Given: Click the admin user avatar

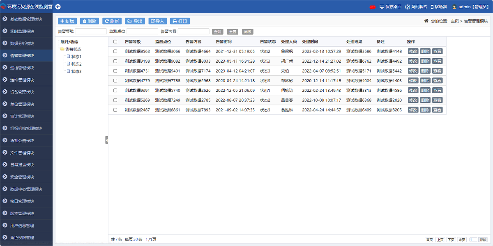Looking at the screenshot, I should pyautogui.click(x=454, y=7).
